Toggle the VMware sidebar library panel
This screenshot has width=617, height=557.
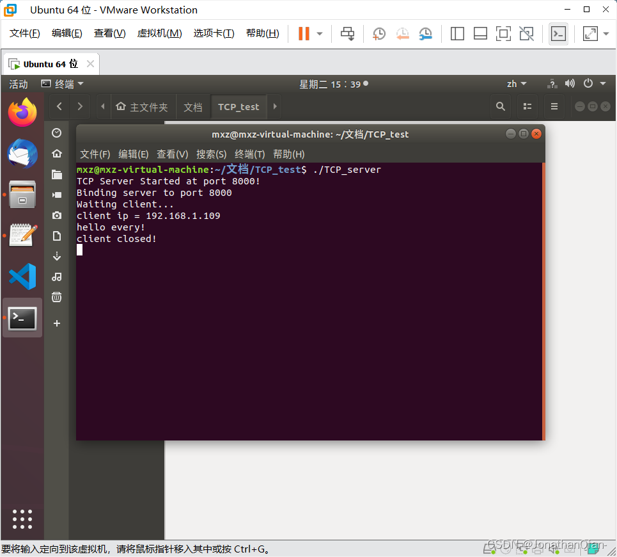click(457, 34)
